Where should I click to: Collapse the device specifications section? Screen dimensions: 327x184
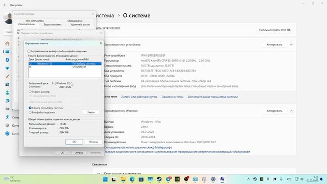(291, 44)
